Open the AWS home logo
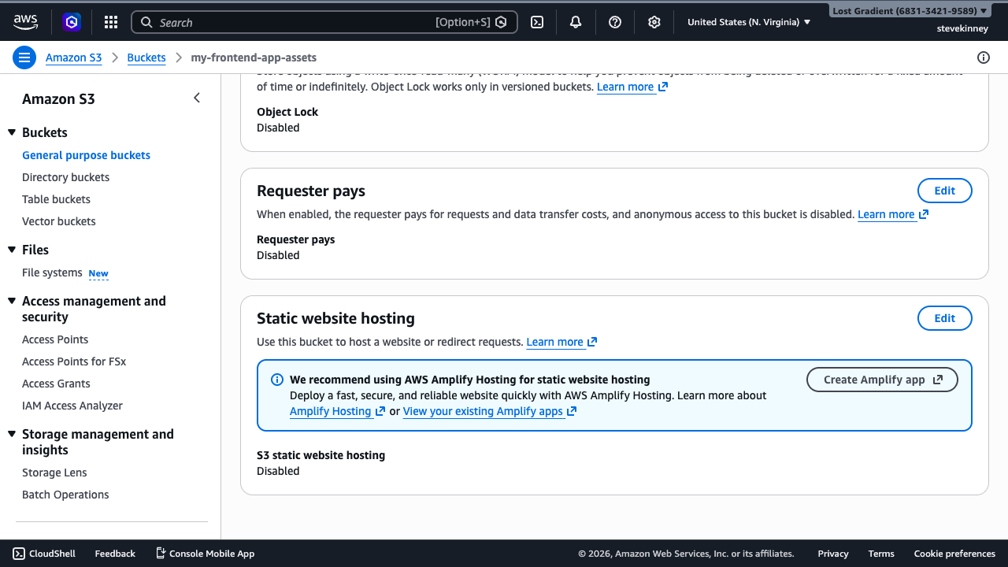This screenshot has width=1008, height=567. 25,22
